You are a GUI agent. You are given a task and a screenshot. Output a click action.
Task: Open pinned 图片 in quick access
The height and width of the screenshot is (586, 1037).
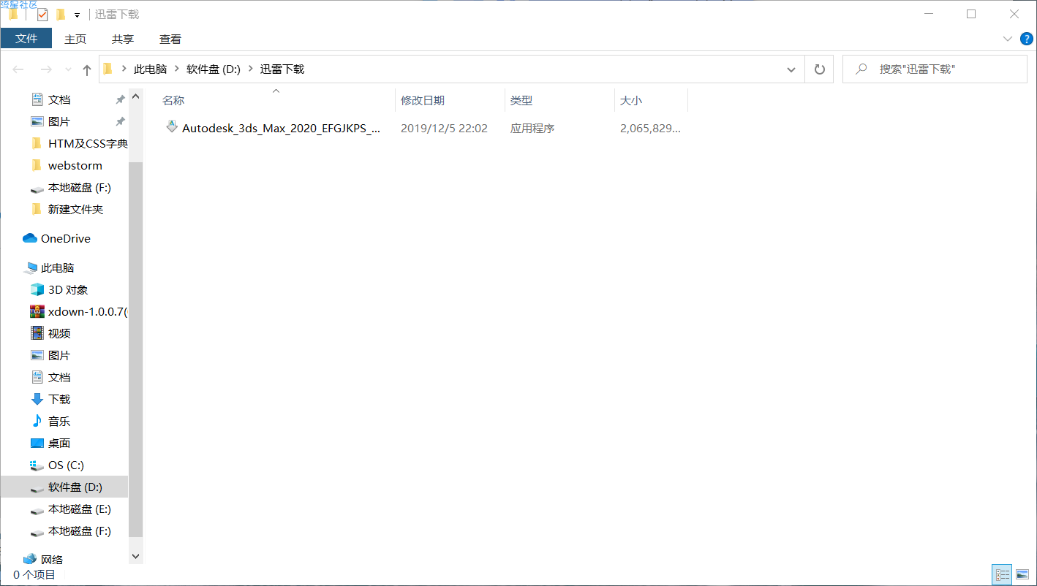59,121
